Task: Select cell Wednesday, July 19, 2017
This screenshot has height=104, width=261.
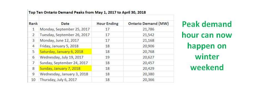Action: point(65,57)
